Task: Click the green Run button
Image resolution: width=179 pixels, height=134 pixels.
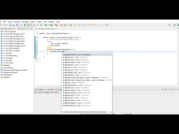Action: click(x=46, y=25)
